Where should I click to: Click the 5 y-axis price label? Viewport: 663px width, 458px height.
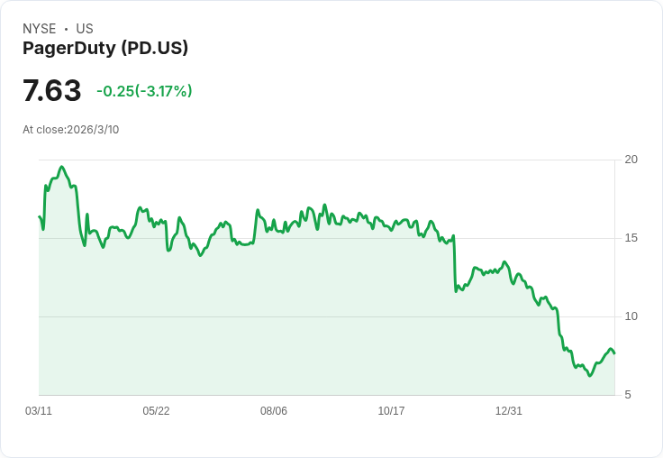tap(628, 395)
